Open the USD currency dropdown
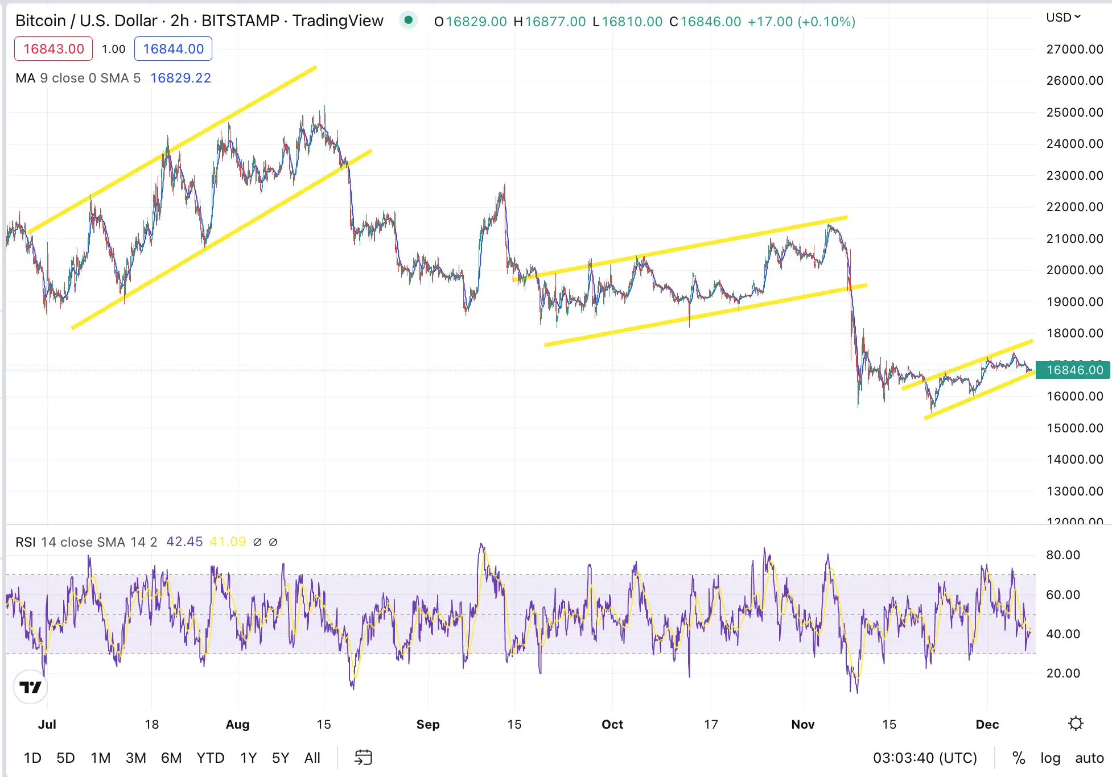The width and height of the screenshot is (1112, 777). click(x=1062, y=18)
